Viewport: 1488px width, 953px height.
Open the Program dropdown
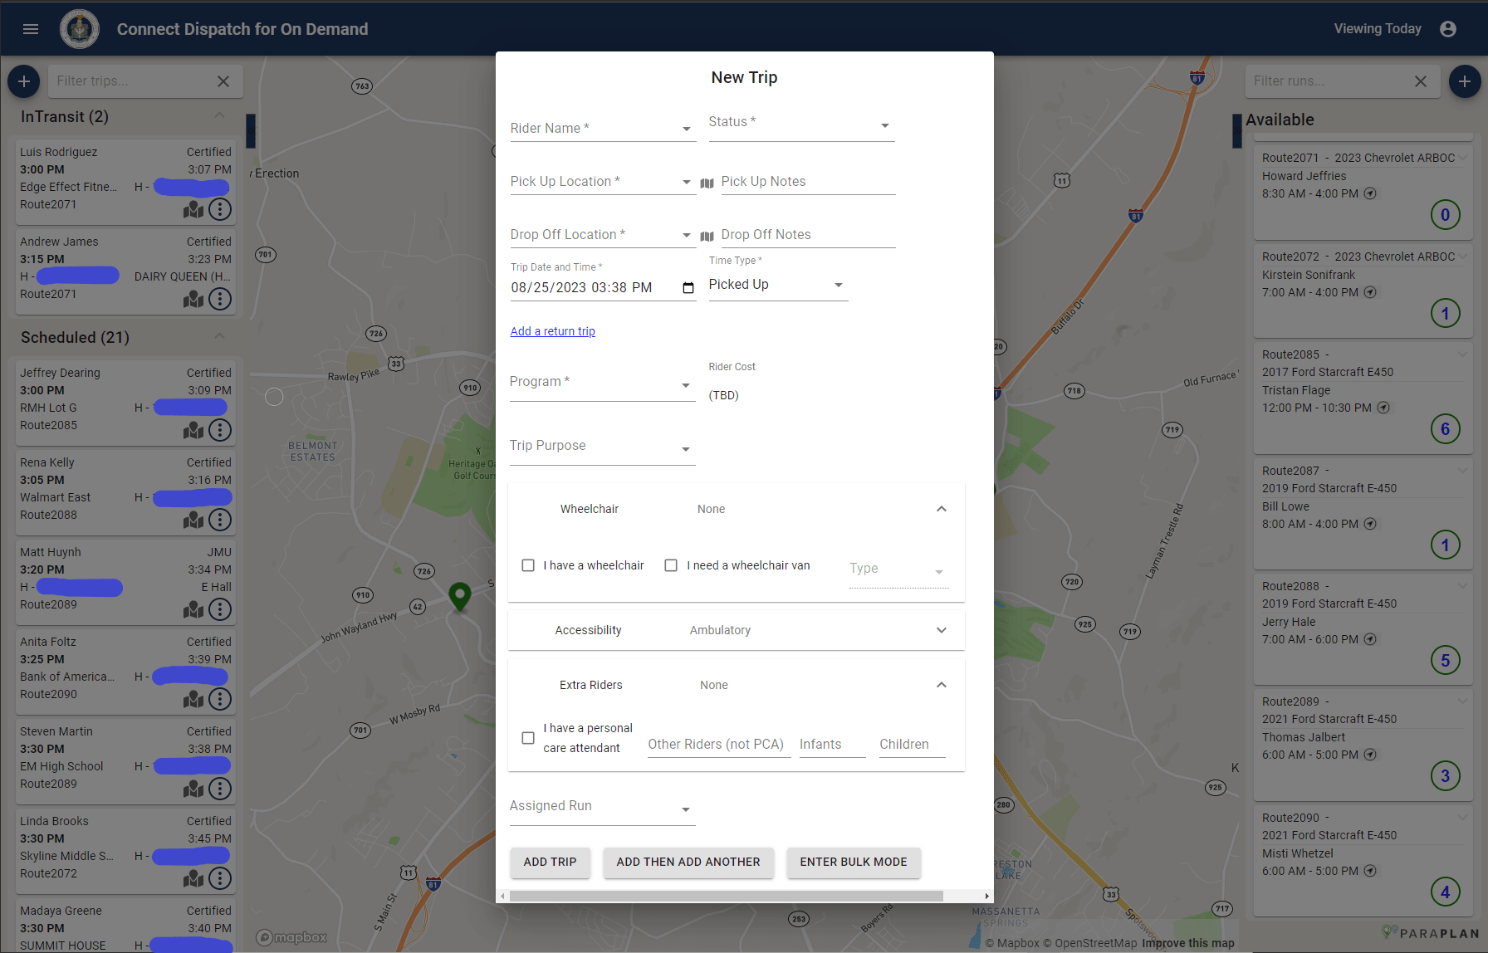603,383
